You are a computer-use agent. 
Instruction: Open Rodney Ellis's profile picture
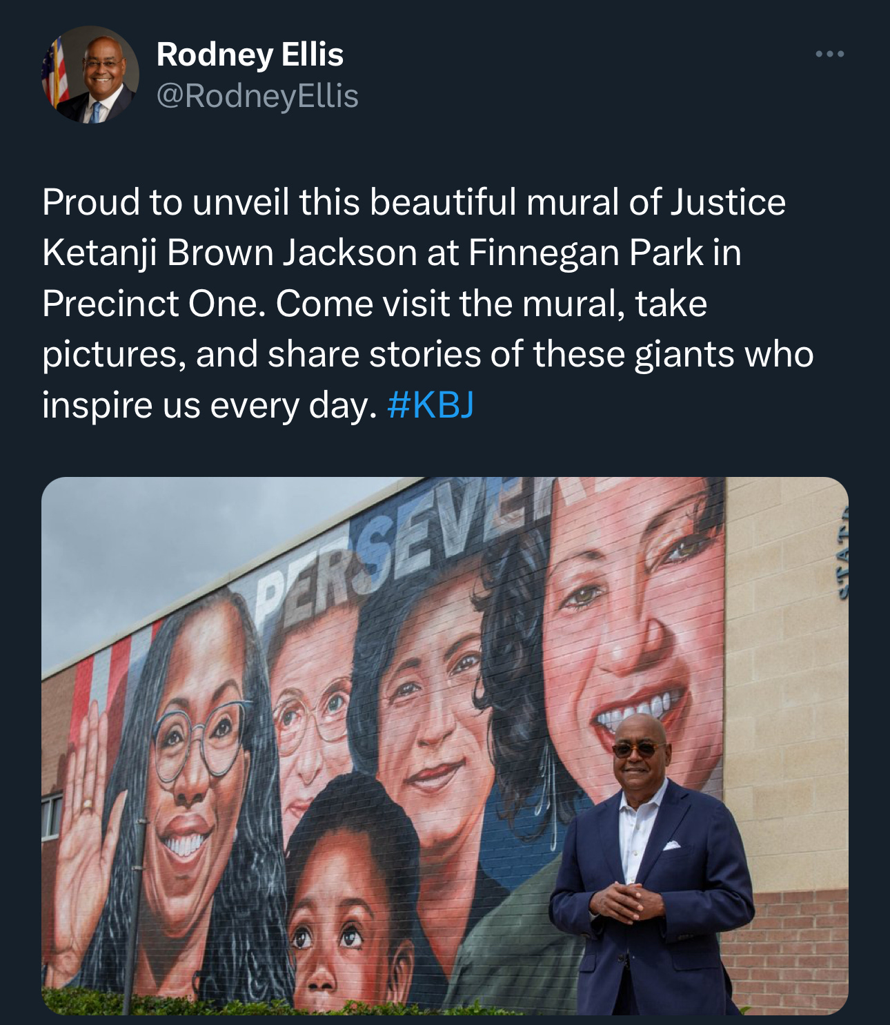pyautogui.click(x=90, y=75)
